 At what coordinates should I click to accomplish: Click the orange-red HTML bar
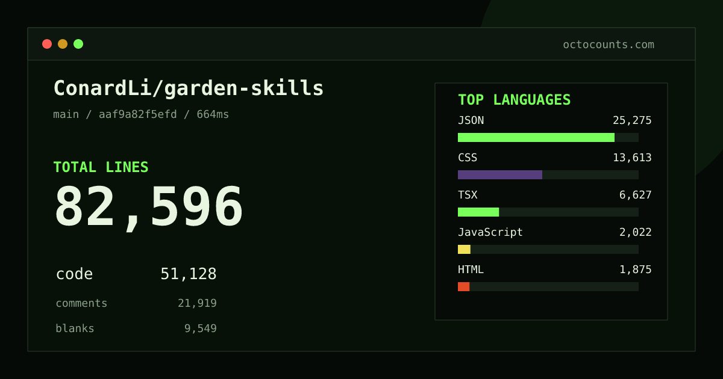coord(463,286)
